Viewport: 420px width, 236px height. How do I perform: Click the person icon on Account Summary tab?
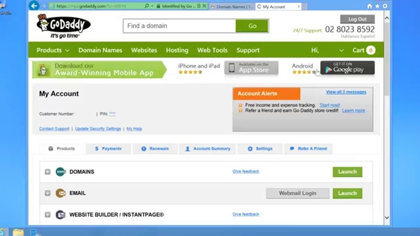coord(187,148)
